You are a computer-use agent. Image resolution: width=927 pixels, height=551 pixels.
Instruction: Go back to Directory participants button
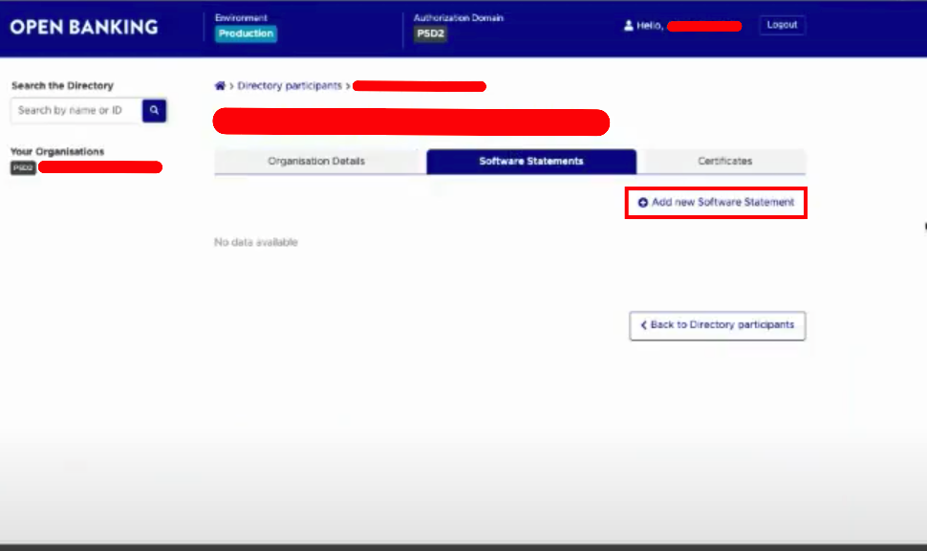pyautogui.click(x=717, y=325)
